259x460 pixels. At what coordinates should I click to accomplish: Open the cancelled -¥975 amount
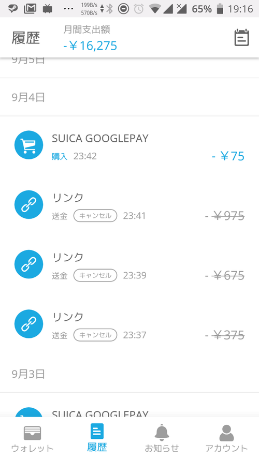click(x=225, y=216)
